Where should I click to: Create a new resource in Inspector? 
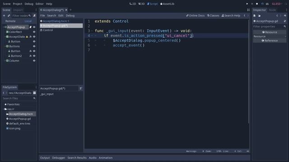click(255, 16)
